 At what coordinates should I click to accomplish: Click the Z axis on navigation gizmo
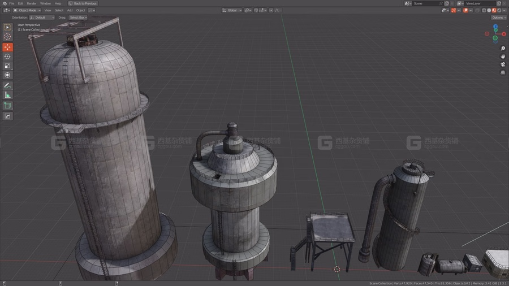pyautogui.click(x=495, y=27)
